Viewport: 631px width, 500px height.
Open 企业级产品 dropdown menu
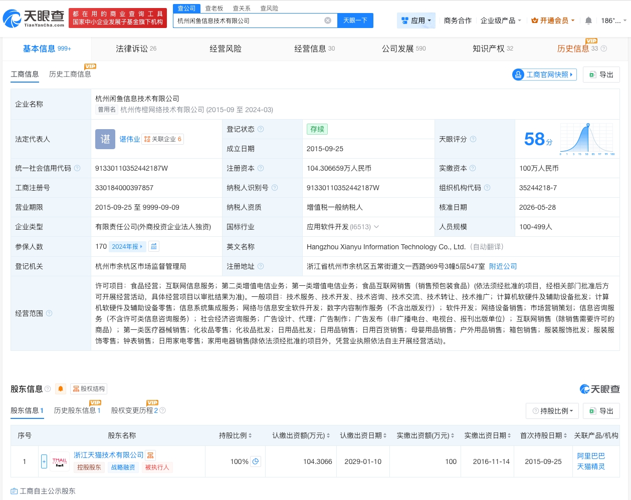(x=501, y=21)
